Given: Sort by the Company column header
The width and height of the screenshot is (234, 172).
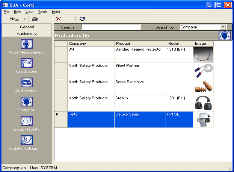Looking at the screenshot, I should (x=91, y=44).
